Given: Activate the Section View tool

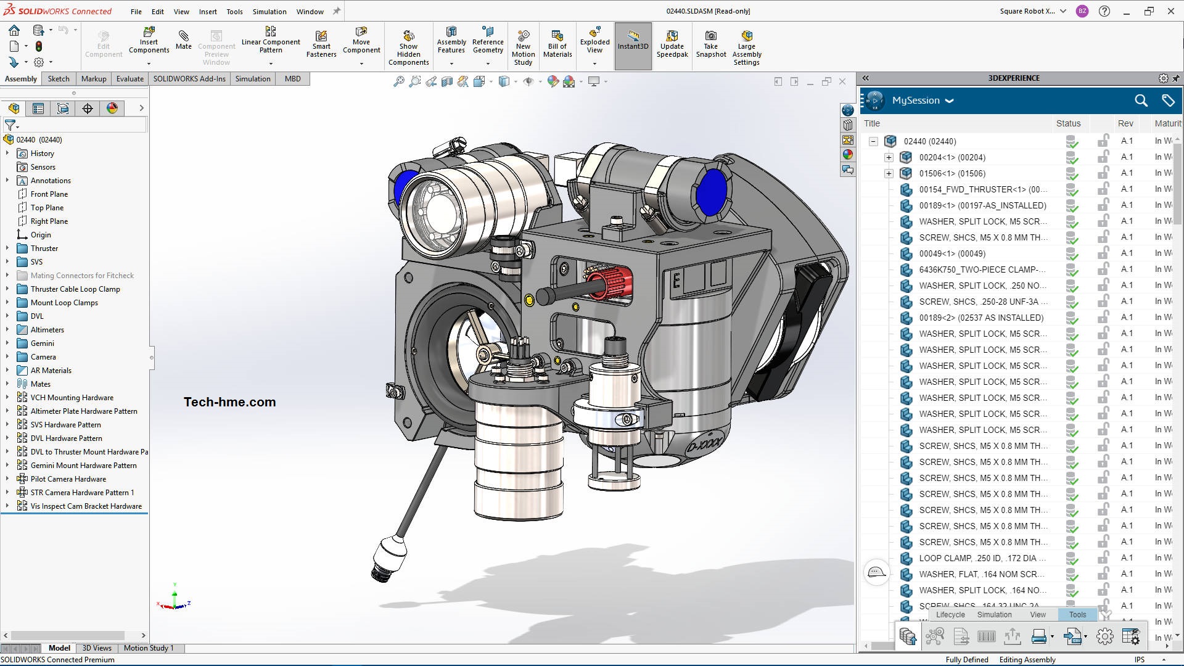Looking at the screenshot, I should click(x=446, y=81).
